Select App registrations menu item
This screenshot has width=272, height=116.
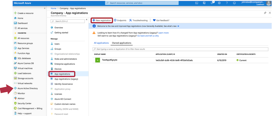(x=62, y=74)
